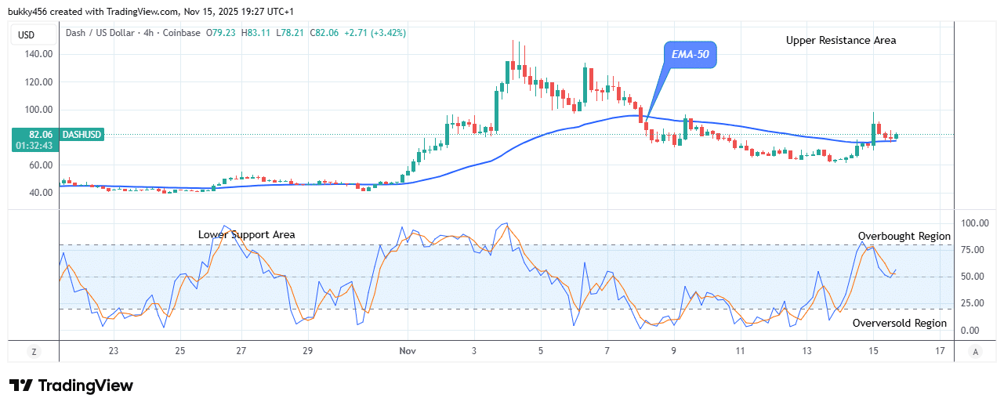
Task: Click the 60.00 price axis label
Action: 40,165
